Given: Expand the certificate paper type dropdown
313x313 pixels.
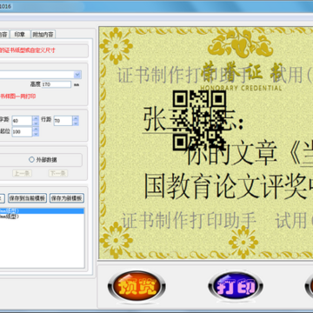Looking at the screenshot, I should tap(77, 75).
